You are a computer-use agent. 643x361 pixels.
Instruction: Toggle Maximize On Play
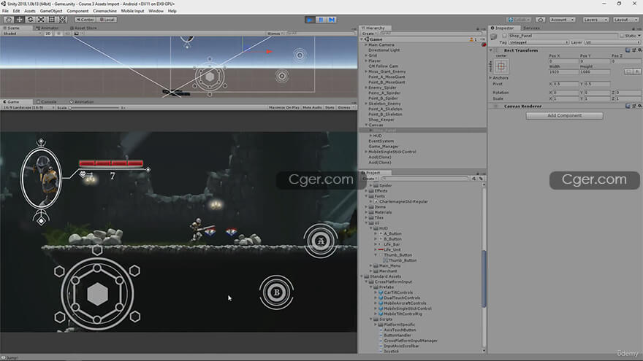[x=284, y=108]
